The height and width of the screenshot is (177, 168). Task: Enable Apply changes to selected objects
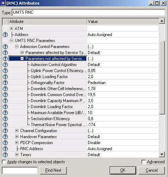click(x=4, y=162)
